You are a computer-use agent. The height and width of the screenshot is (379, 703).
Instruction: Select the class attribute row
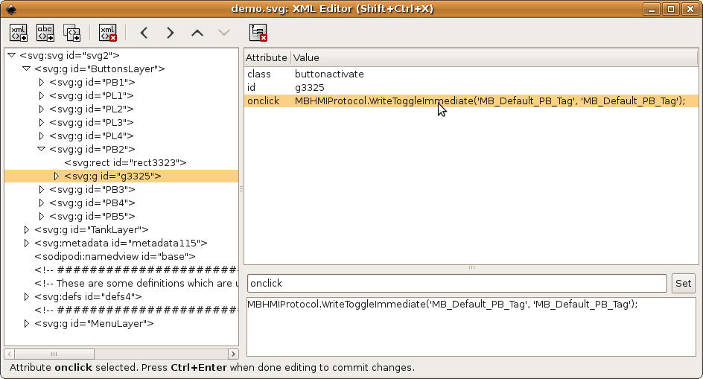(x=471, y=74)
